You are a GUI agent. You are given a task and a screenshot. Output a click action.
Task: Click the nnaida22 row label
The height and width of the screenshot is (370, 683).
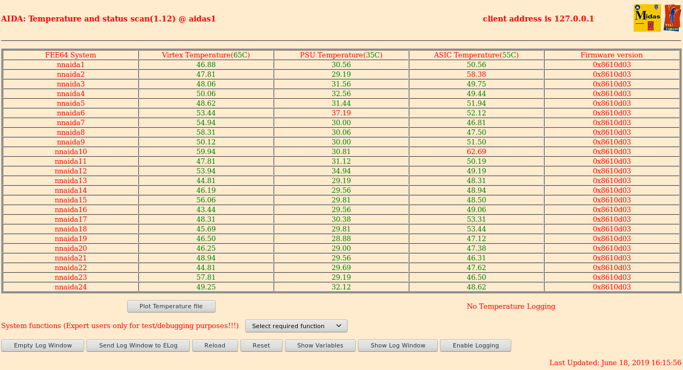click(71, 267)
